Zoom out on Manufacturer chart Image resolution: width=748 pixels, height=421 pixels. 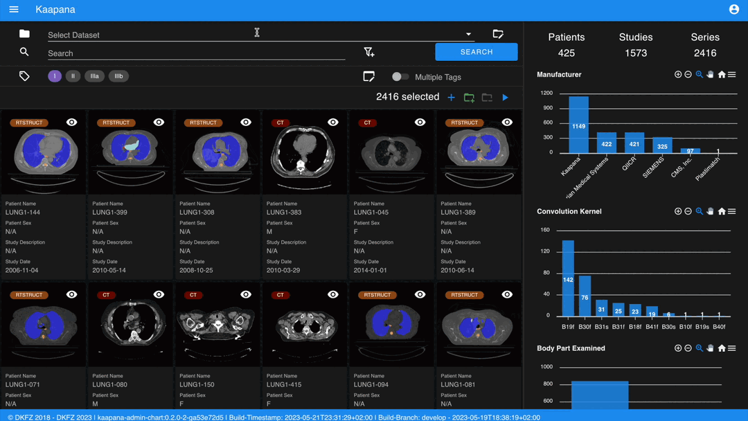coord(688,74)
